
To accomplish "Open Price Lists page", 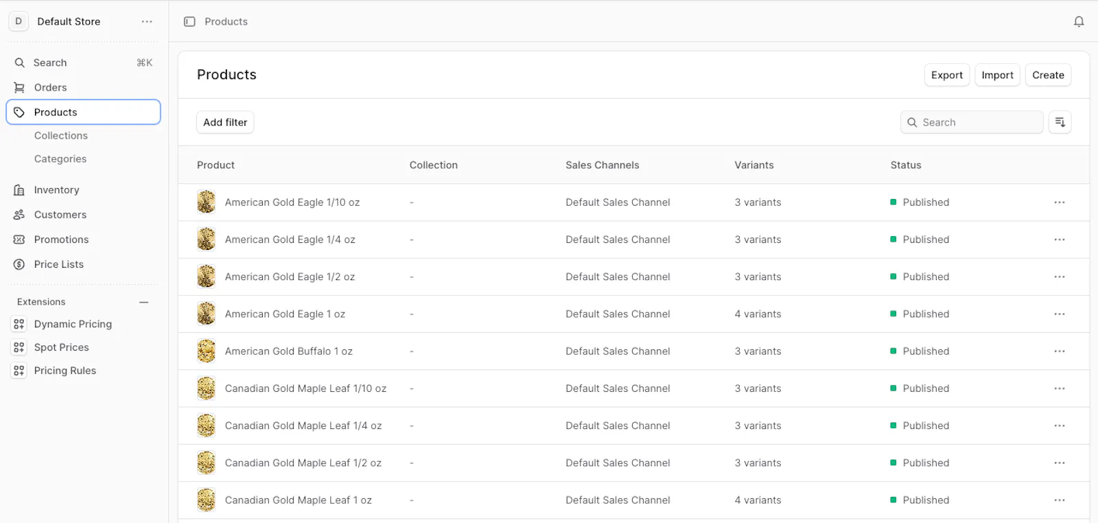I will coord(84,264).
